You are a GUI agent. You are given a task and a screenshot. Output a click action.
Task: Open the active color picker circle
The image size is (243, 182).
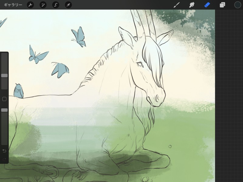[238, 5]
